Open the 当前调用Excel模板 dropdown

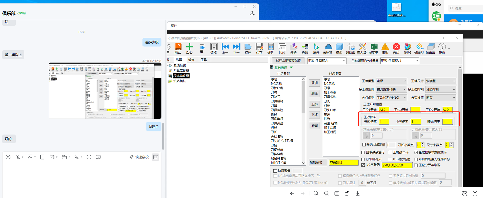pyautogui.click(x=400, y=61)
